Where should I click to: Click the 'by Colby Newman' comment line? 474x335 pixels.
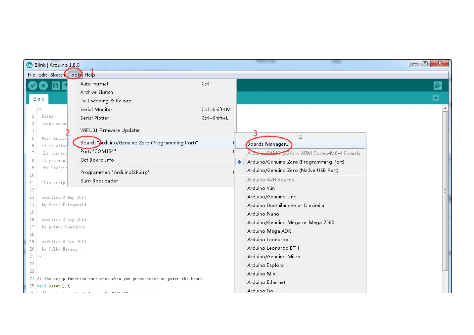tap(59, 249)
